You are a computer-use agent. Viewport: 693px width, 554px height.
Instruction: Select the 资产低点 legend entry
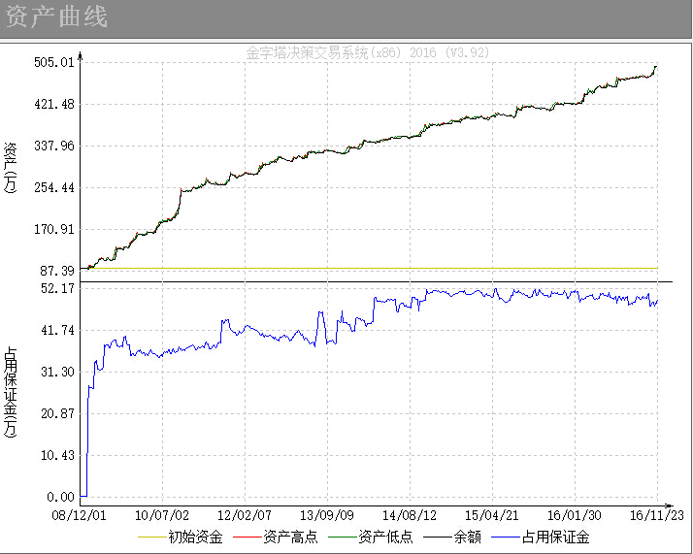pos(371,537)
